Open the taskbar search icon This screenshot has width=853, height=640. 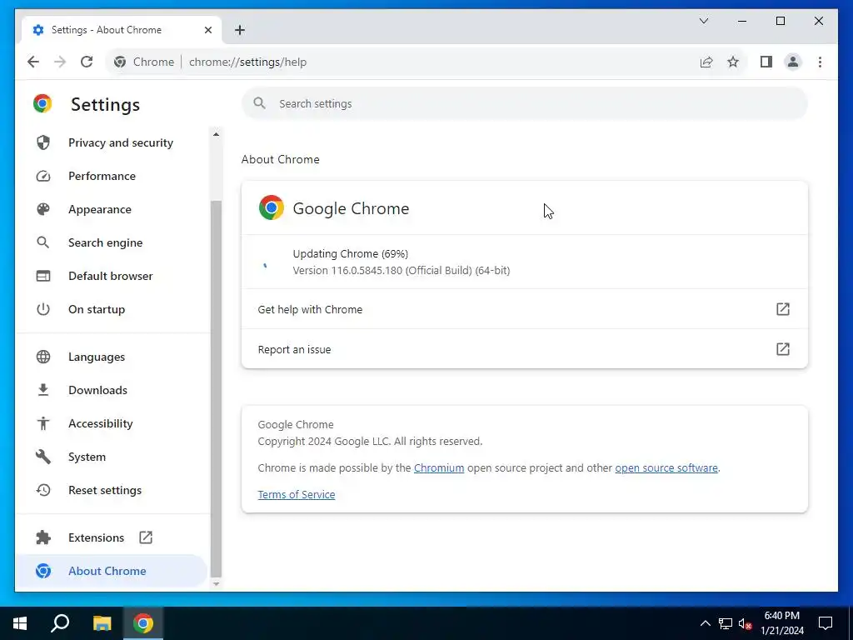coord(60,623)
